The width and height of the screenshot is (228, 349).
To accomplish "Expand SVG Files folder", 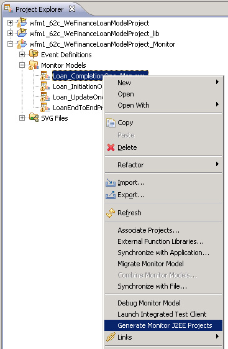I will (22, 118).
